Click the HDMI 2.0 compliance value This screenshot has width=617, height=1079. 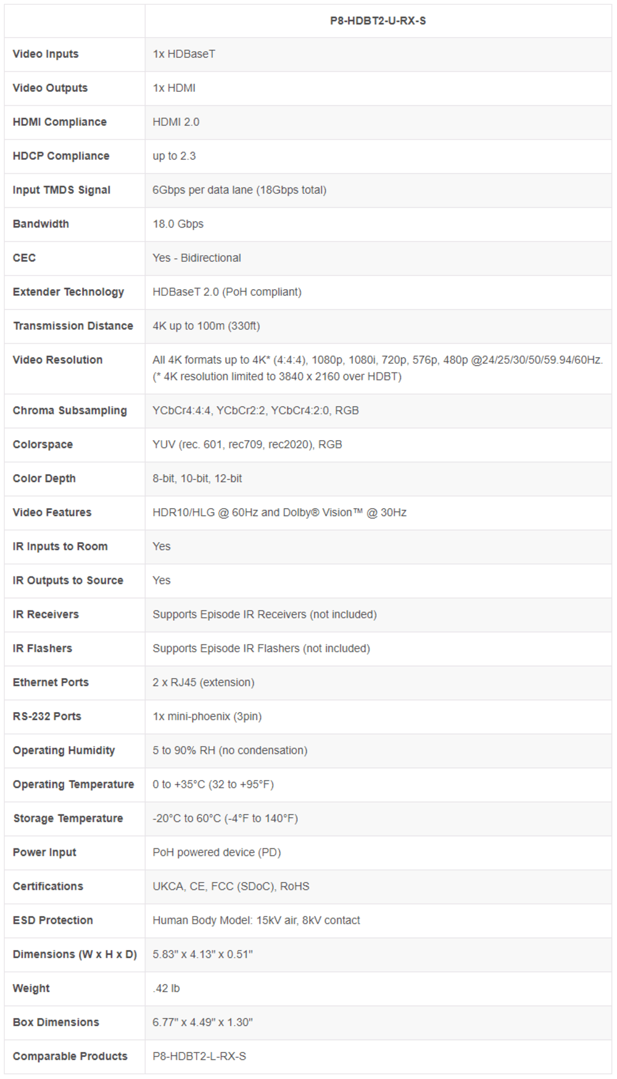[x=176, y=122]
